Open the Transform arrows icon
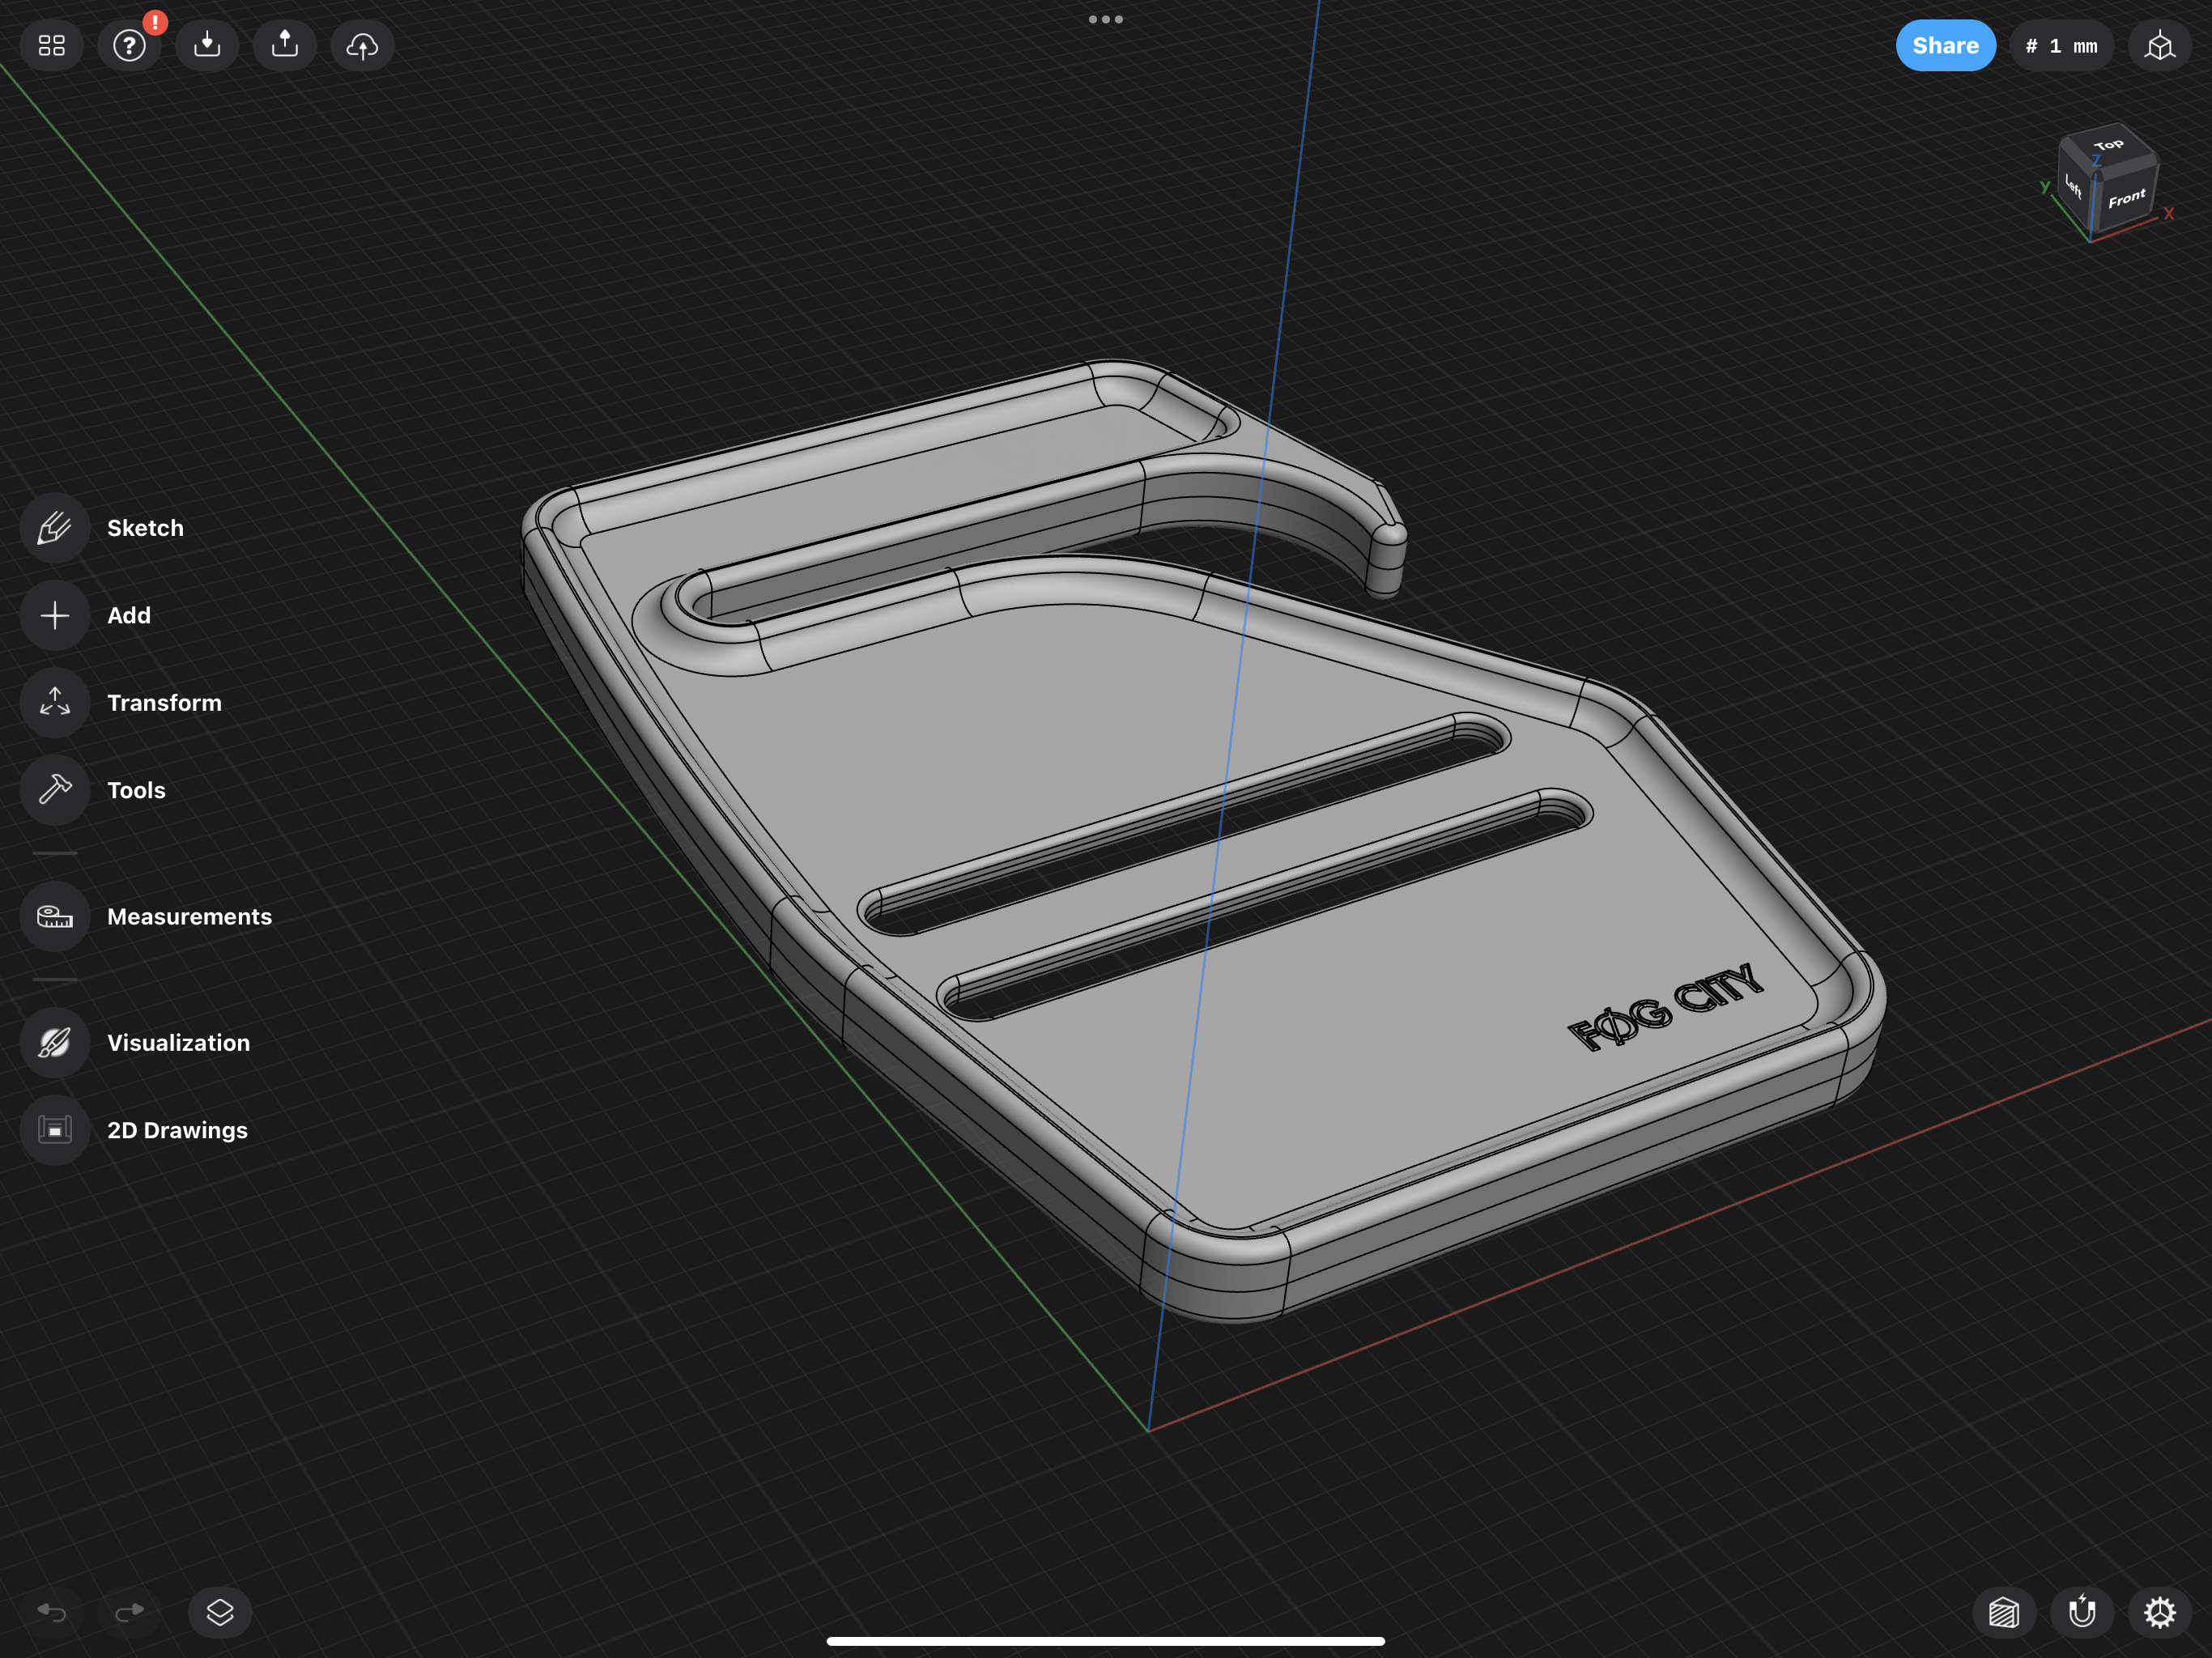Screen dimensions: 2212x1658 tap(55, 703)
